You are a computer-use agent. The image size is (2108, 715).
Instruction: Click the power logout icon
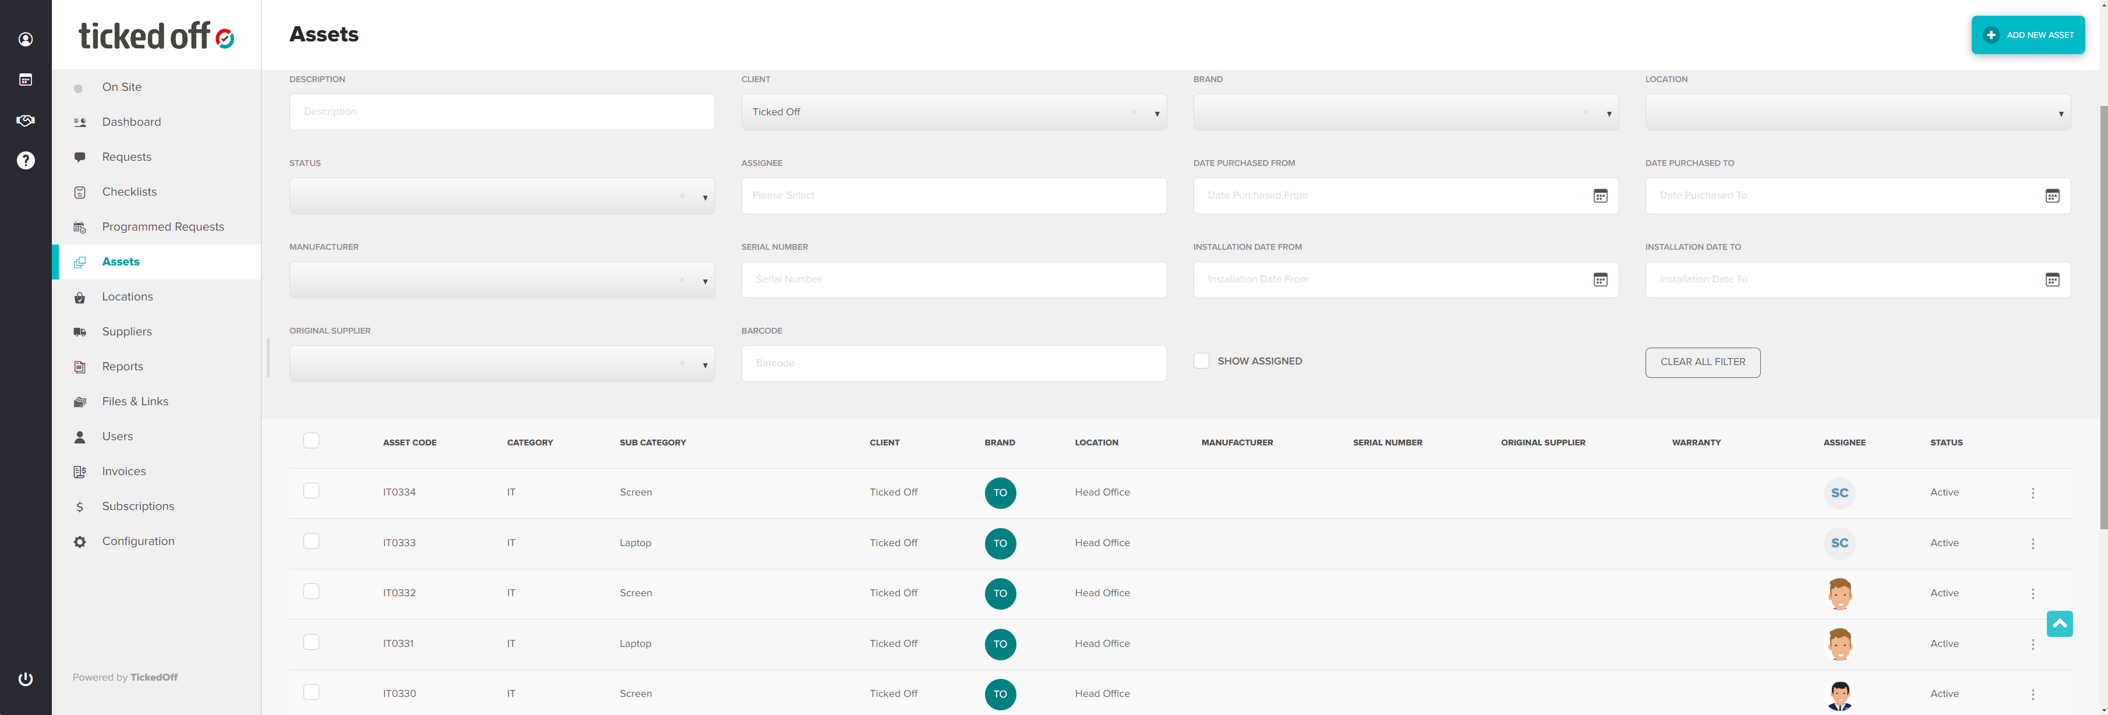coord(26,679)
